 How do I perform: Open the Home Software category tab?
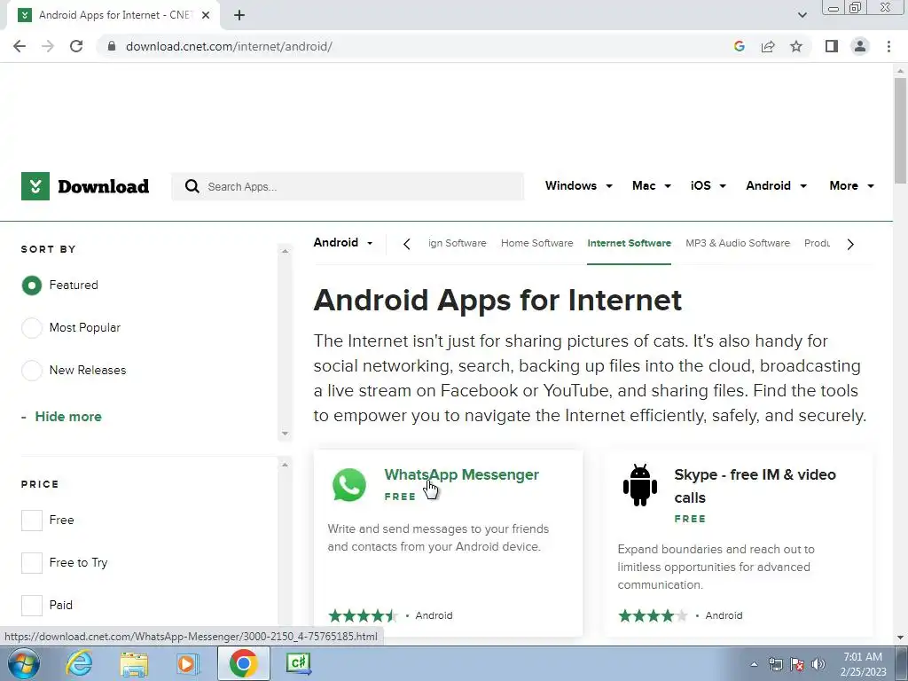(x=536, y=243)
